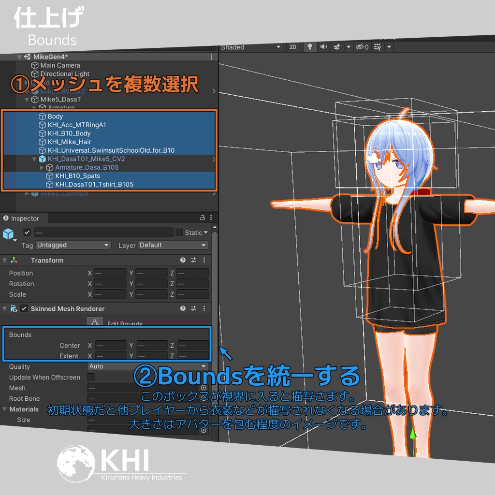
Task: Click the Transform component icon
Action: pos(13,260)
